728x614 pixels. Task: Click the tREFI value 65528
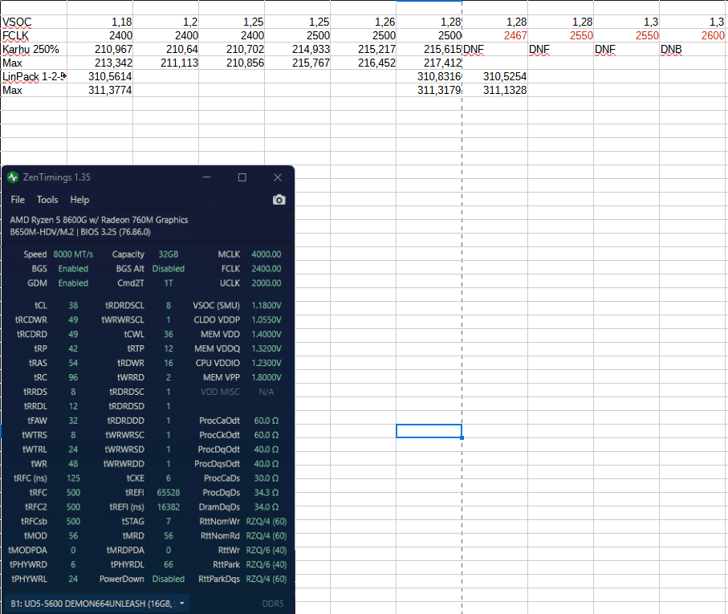pos(168,493)
